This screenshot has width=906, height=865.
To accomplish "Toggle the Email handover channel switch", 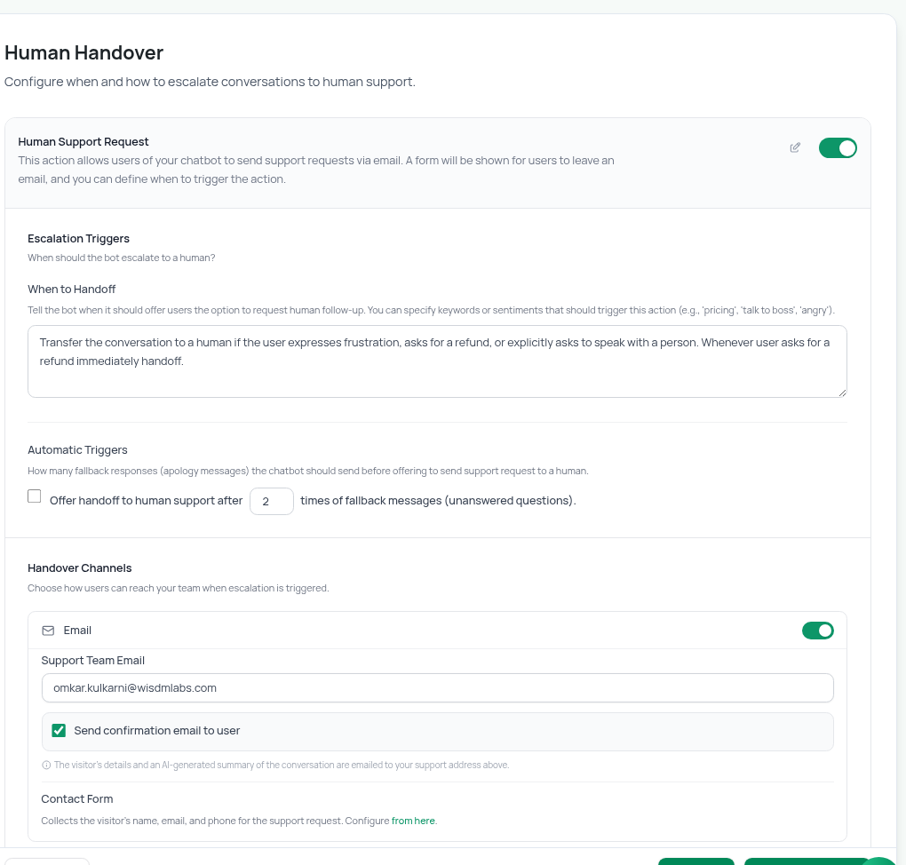I will (x=817, y=631).
